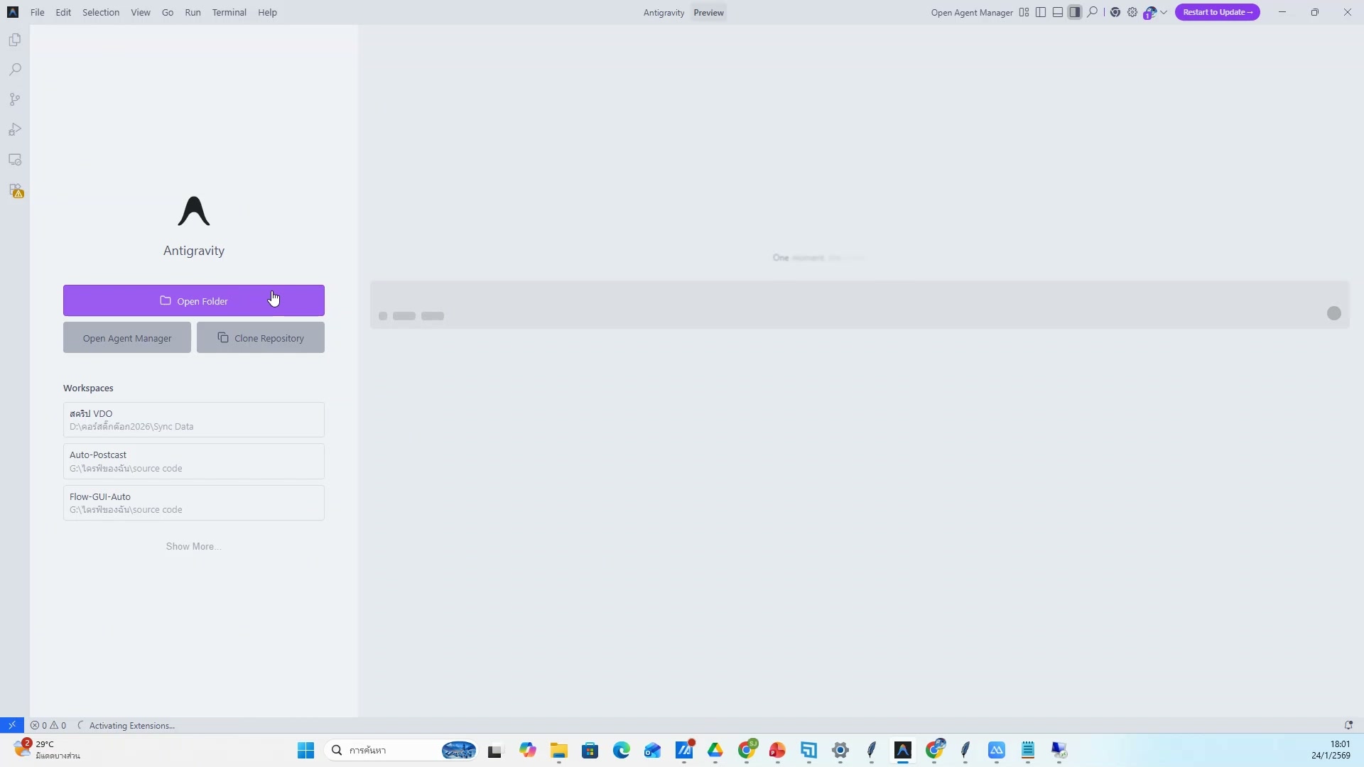
Task: Open the Selection menu
Action: click(101, 12)
